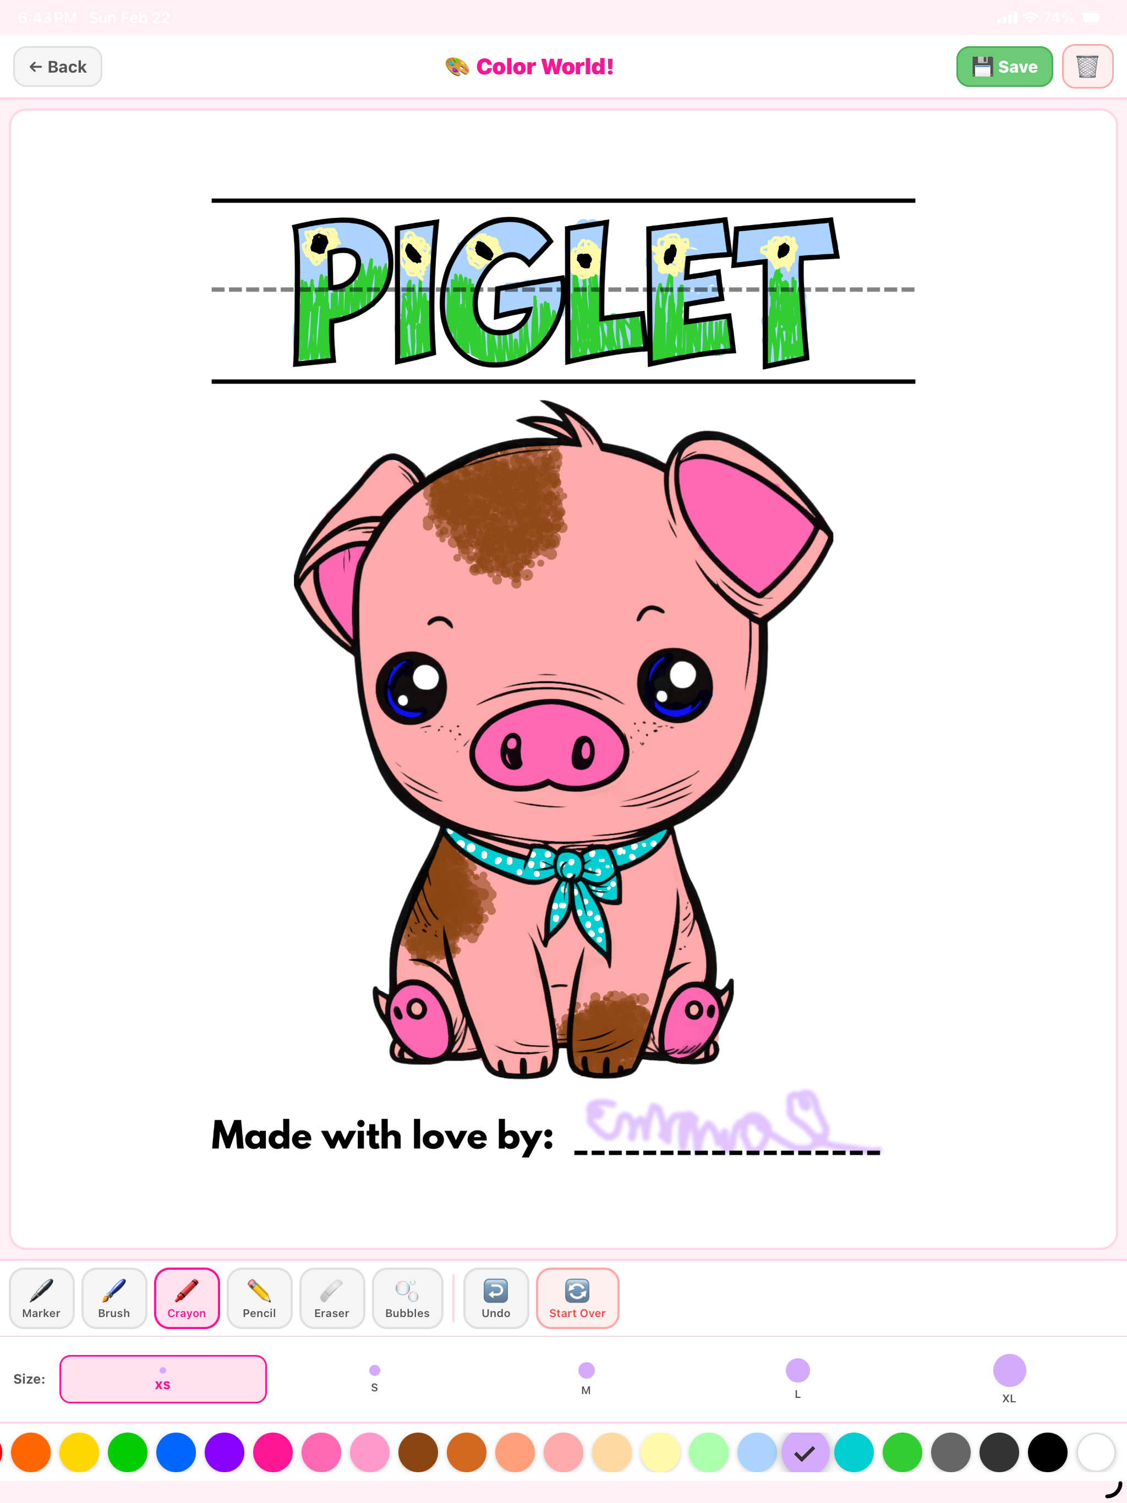Pick the medium gray color swatch

coord(950,1452)
